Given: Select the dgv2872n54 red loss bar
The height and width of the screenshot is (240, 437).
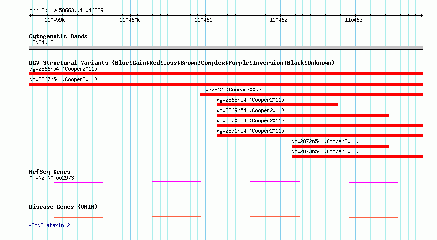Looking at the screenshot, I should 340,146.
